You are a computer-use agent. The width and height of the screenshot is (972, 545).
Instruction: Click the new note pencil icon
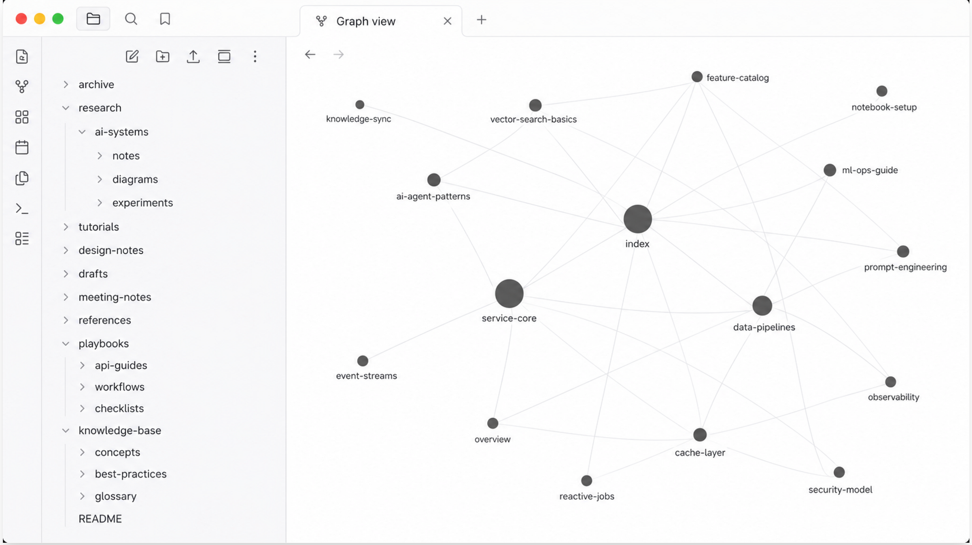(132, 56)
